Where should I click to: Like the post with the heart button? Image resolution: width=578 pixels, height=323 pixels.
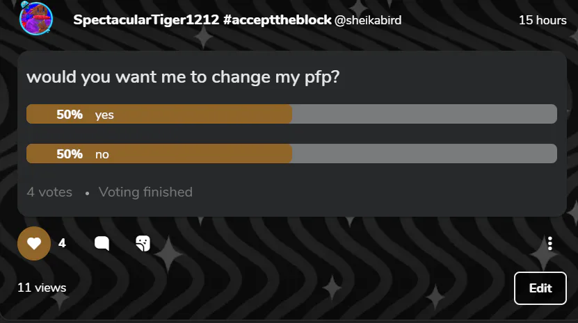[34, 243]
